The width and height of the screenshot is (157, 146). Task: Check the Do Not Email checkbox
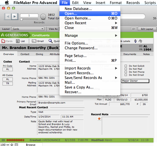point(126,75)
